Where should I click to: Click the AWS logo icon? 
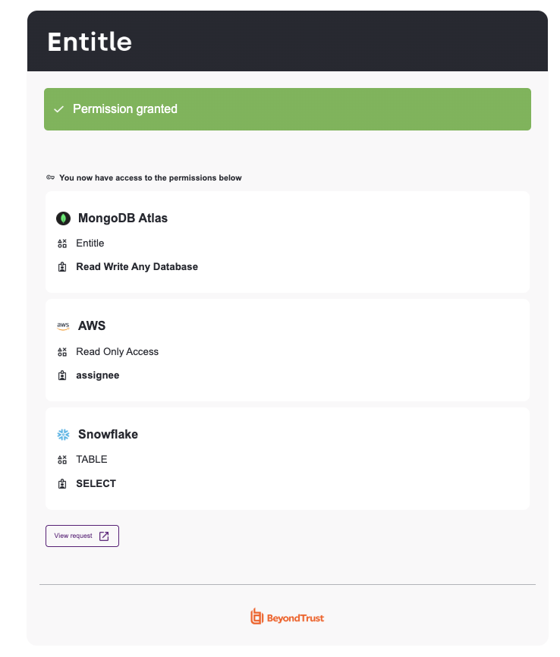coord(63,326)
